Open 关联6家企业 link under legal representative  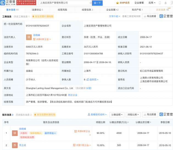[x=43, y=39]
